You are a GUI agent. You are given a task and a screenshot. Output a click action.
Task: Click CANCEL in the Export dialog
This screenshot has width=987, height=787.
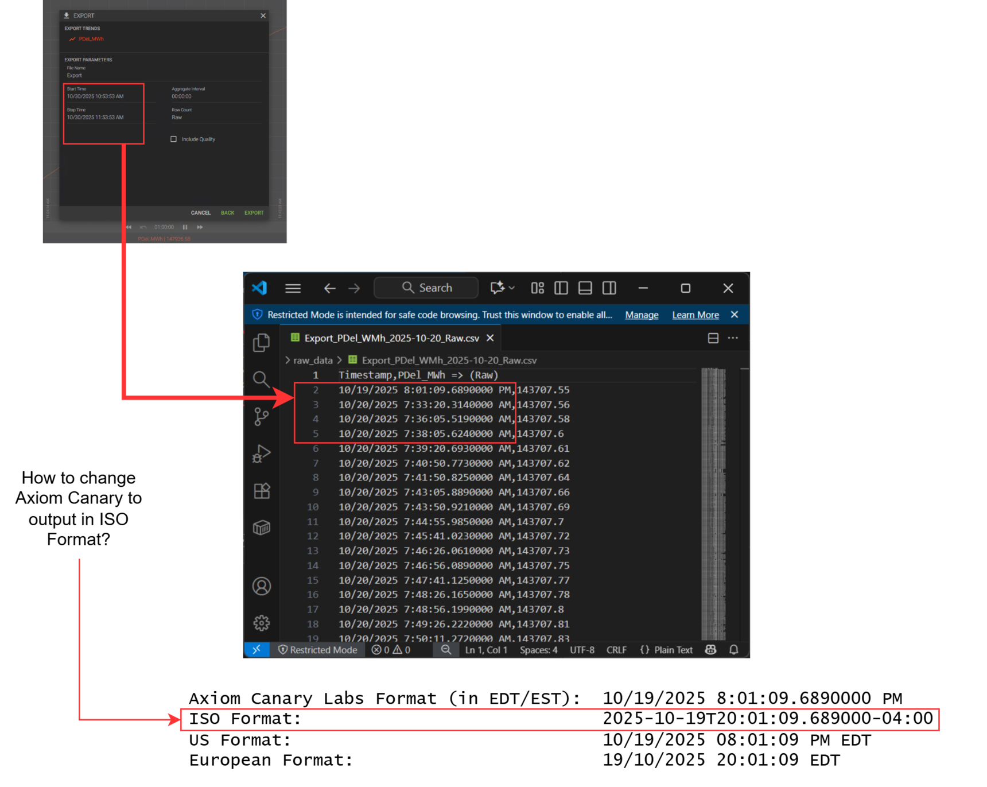tap(201, 213)
